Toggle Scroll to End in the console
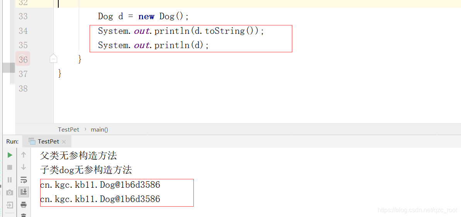Image resolution: width=461 pixels, height=217 pixels. point(24,192)
